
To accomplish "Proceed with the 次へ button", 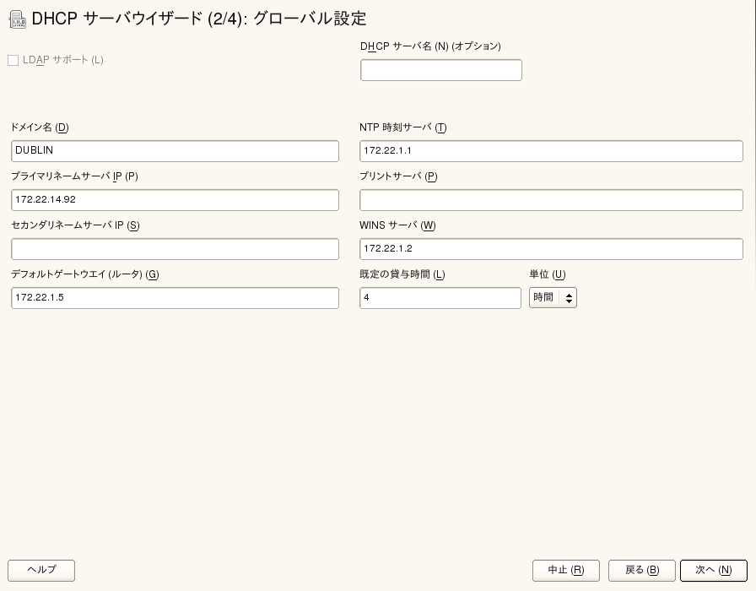I will 713,570.
